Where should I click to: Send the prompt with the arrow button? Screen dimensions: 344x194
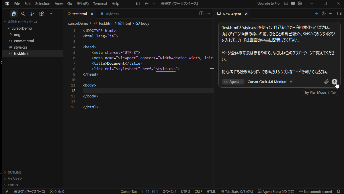coord(335,82)
